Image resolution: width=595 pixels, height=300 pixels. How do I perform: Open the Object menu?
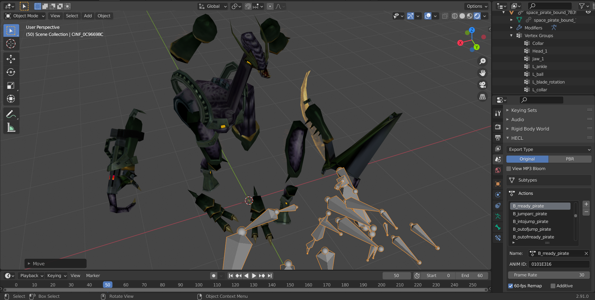[104, 16]
